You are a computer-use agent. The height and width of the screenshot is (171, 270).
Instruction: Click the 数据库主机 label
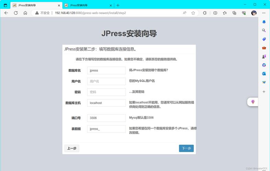73,103
